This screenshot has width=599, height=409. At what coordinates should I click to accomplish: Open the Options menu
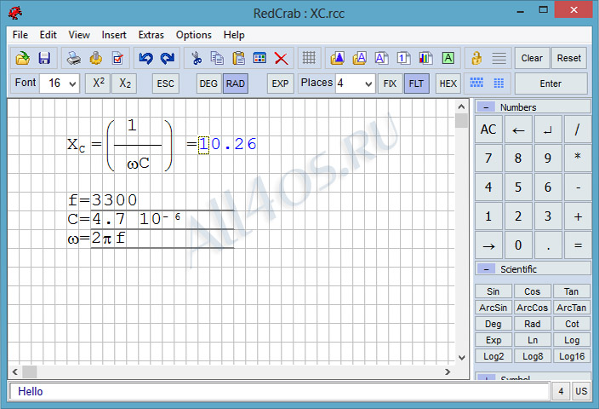[194, 35]
